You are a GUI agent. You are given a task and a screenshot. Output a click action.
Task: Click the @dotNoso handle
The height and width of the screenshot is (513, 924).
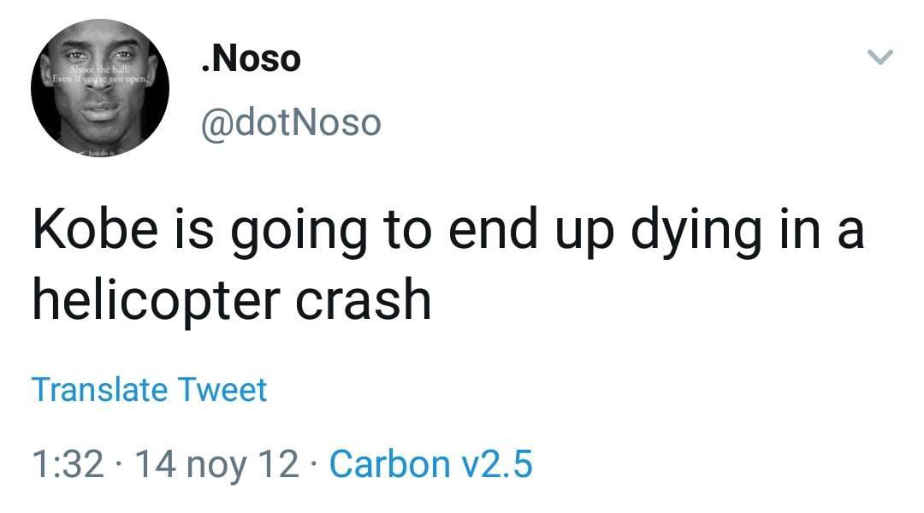(290, 123)
